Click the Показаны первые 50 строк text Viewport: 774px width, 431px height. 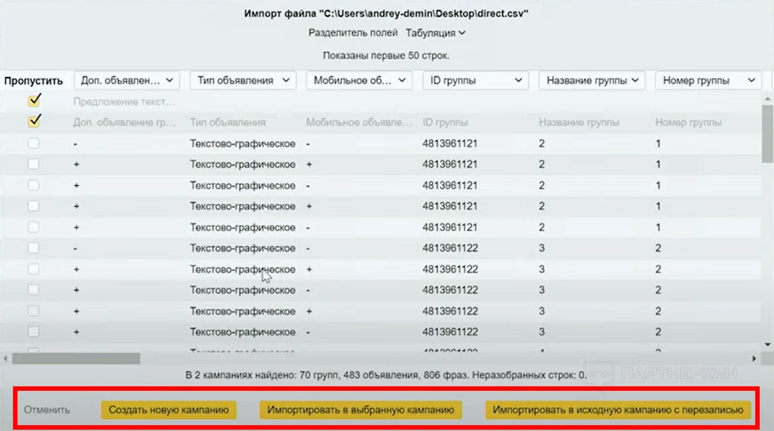pos(386,55)
